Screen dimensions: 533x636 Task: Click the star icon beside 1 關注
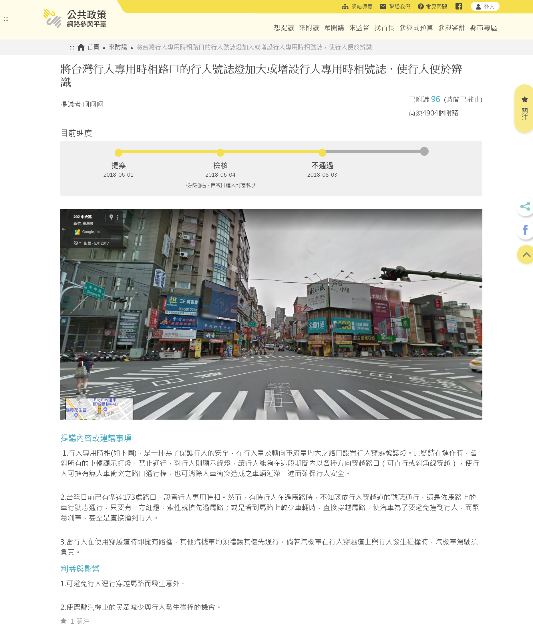tap(63, 621)
